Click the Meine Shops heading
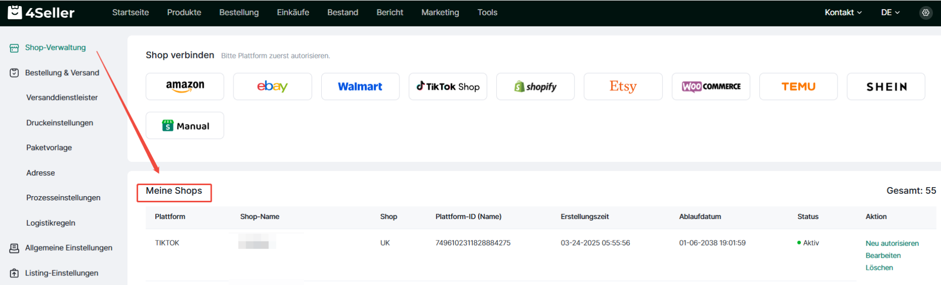Viewport: 941px width, 285px height. (174, 191)
